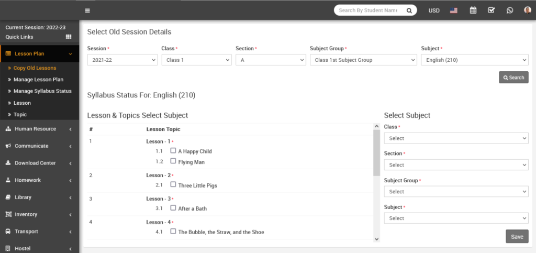Open the calendar icon in top bar
536x253 pixels.
(473, 10)
